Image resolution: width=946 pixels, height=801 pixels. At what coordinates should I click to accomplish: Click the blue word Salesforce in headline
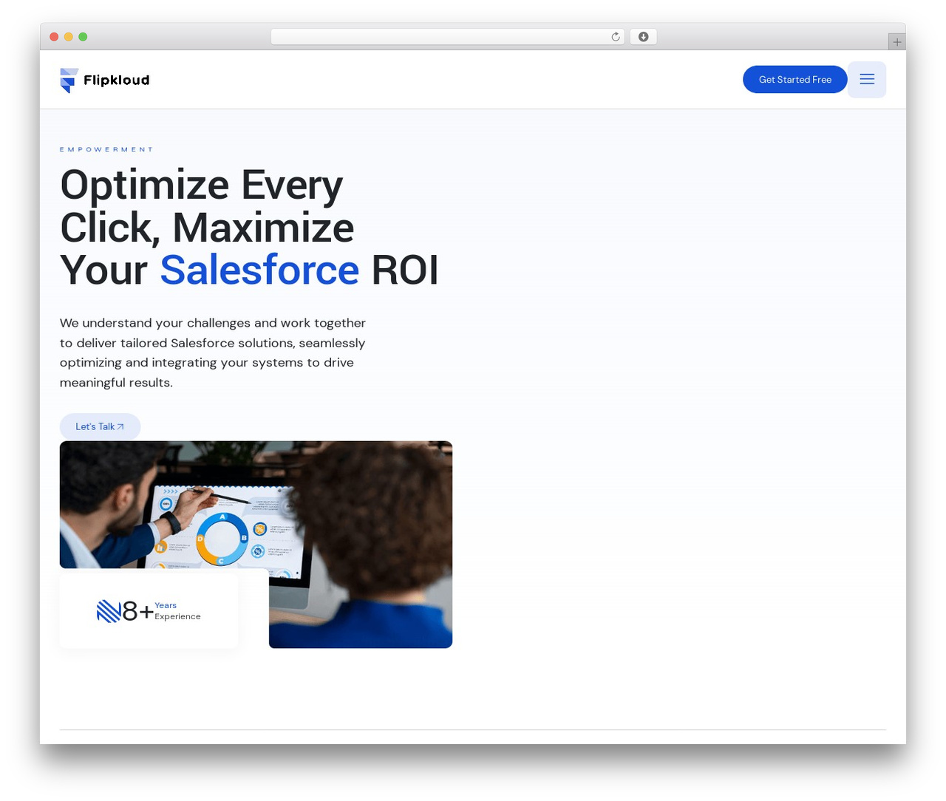[x=259, y=270]
